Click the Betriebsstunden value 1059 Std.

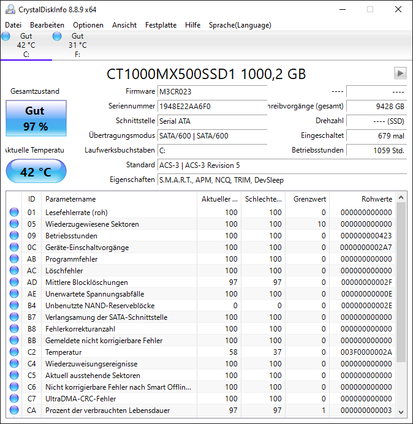point(376,150)
